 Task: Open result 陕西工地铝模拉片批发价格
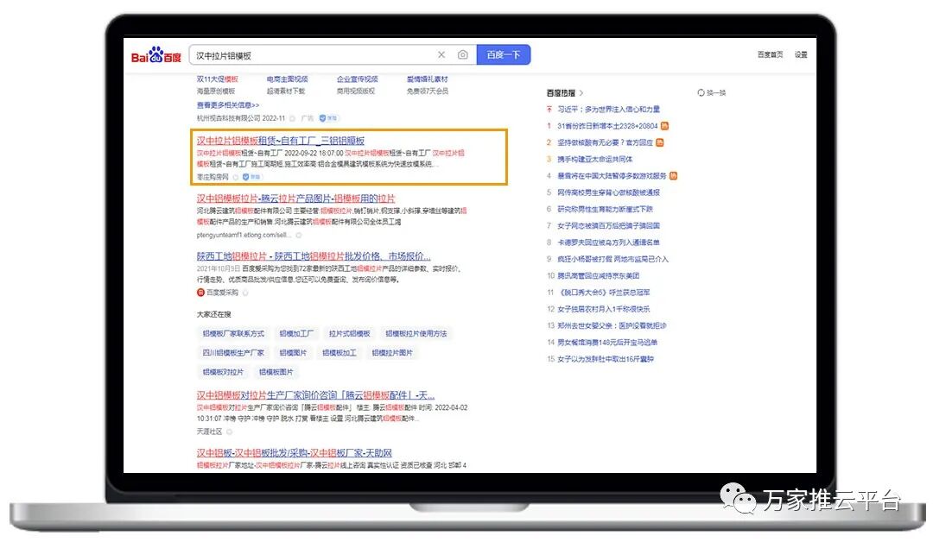click(314, 256)
